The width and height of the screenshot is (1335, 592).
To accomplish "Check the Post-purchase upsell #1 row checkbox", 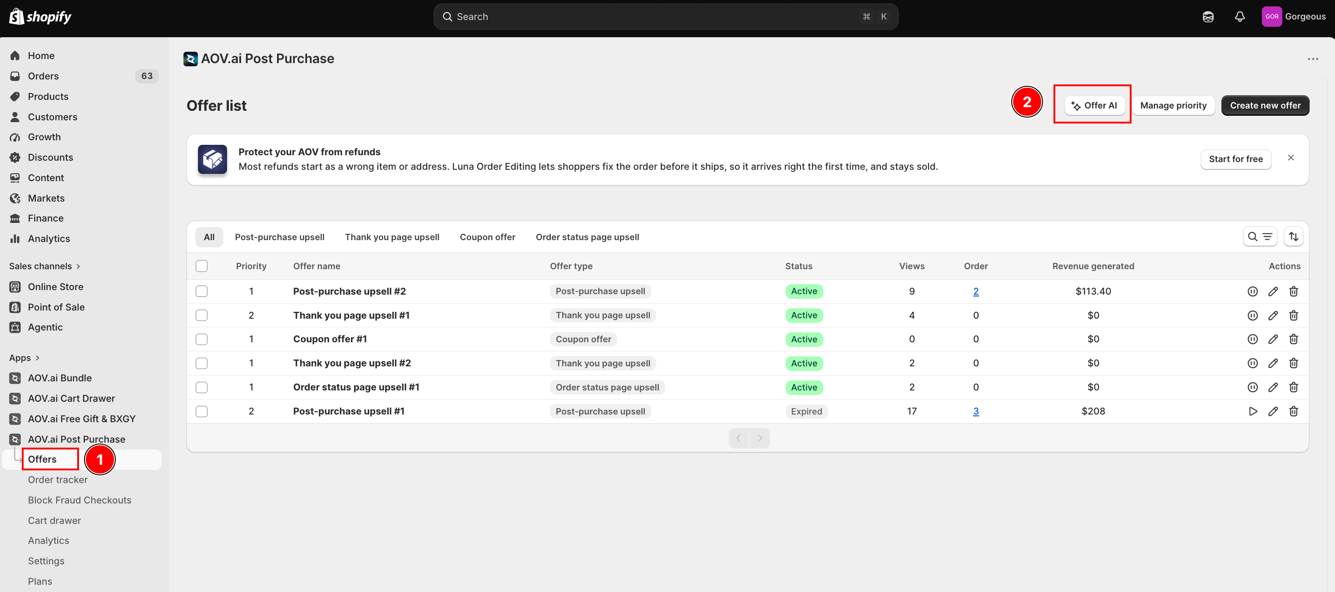I will coord(202,411).
